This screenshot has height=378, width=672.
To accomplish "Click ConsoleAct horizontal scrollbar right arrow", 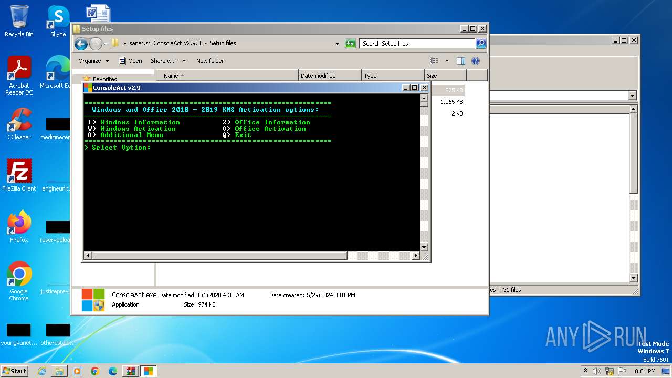I will point(416,256).
